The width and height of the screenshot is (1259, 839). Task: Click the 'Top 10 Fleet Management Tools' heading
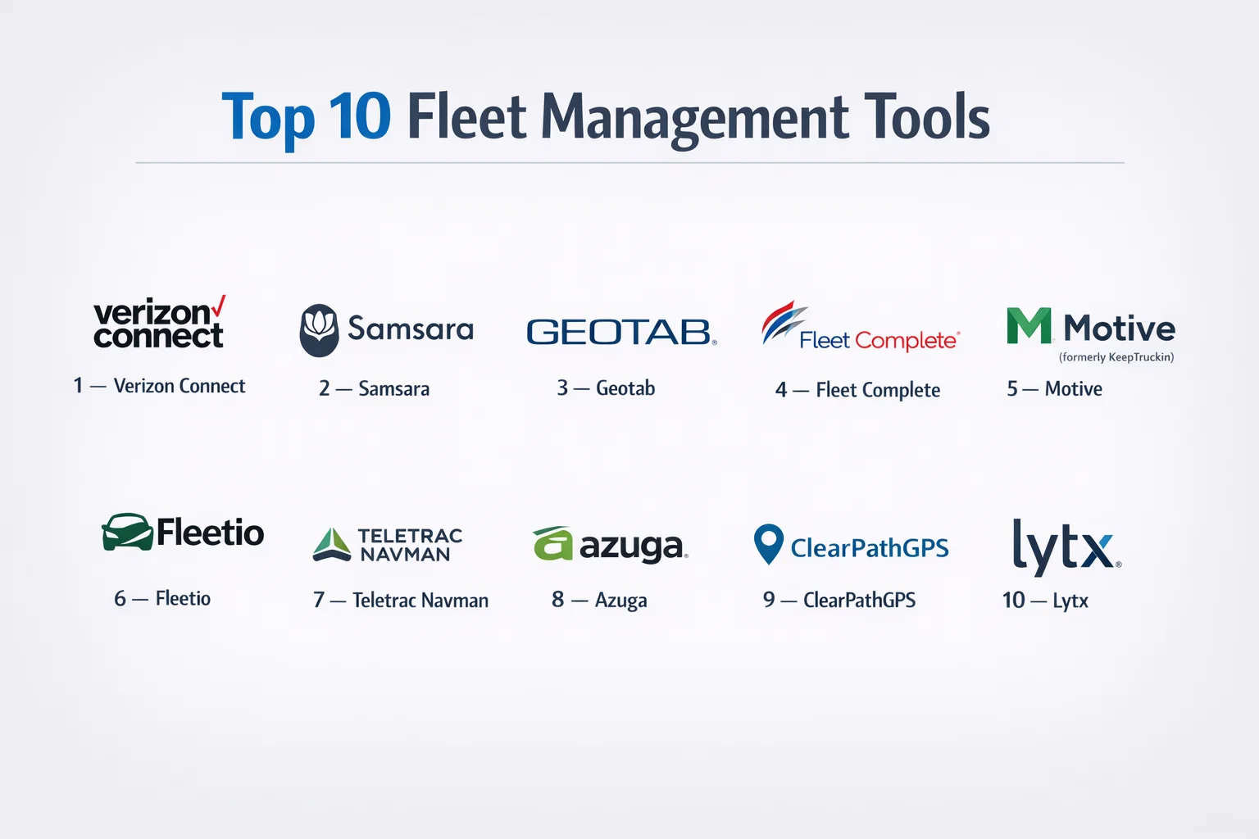pyautogui.click(x=606, y=117)
